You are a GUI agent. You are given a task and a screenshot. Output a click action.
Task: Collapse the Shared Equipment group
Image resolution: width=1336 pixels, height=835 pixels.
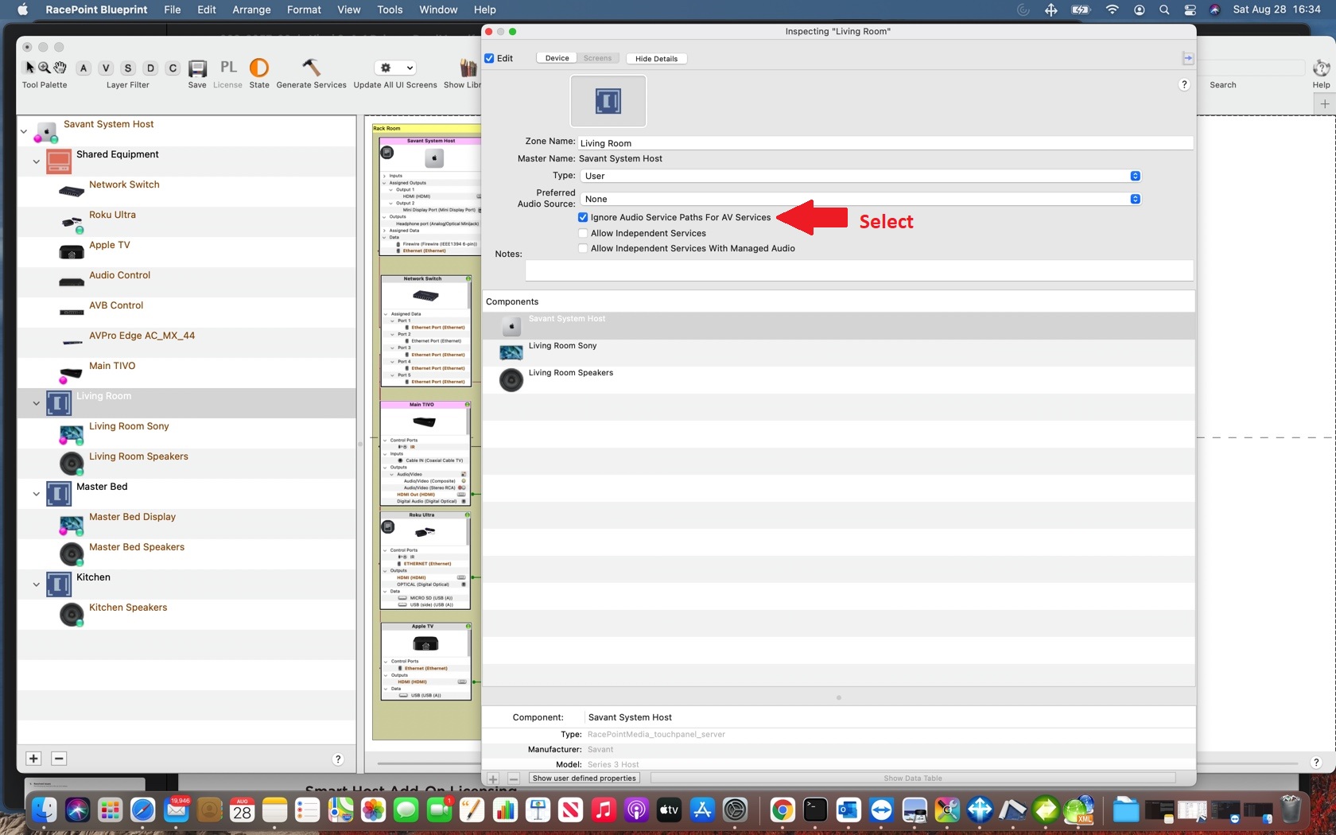point(36,161)
